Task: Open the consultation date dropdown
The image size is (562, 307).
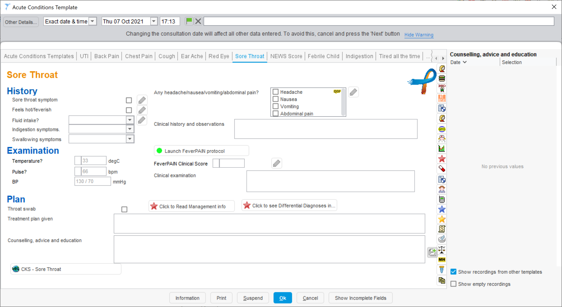Action: (154, 21)
